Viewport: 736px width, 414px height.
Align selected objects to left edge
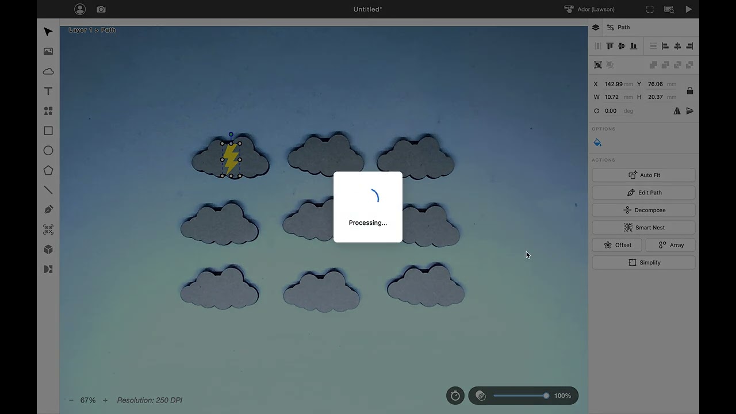coord(665,46)
